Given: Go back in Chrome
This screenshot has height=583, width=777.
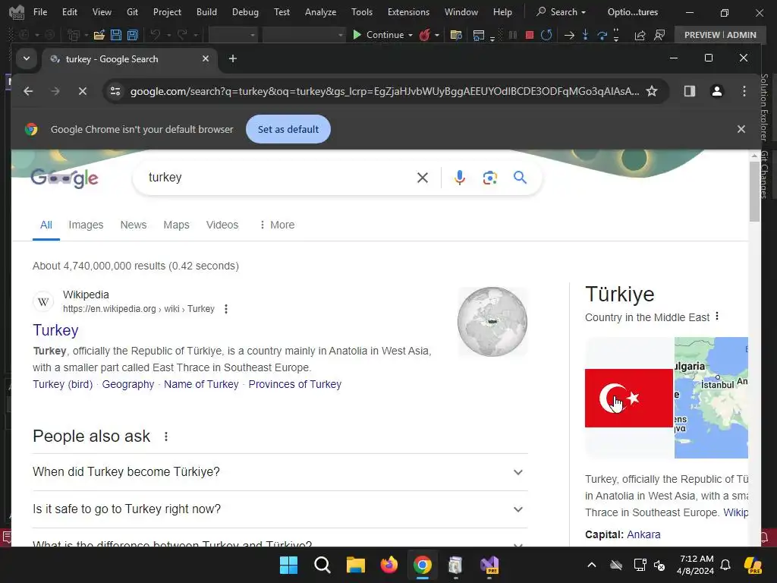Looking at the screenshot, I should (x=28, y=91).
